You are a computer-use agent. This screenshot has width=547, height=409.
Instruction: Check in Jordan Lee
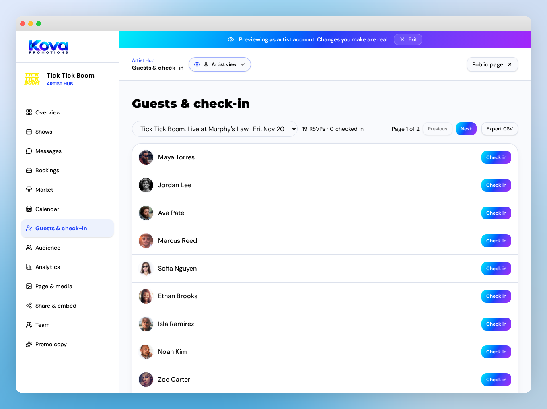(x=496, y=185)
